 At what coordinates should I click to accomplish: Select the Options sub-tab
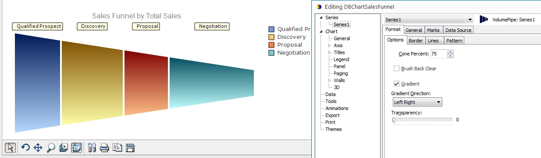pos(395,40)
